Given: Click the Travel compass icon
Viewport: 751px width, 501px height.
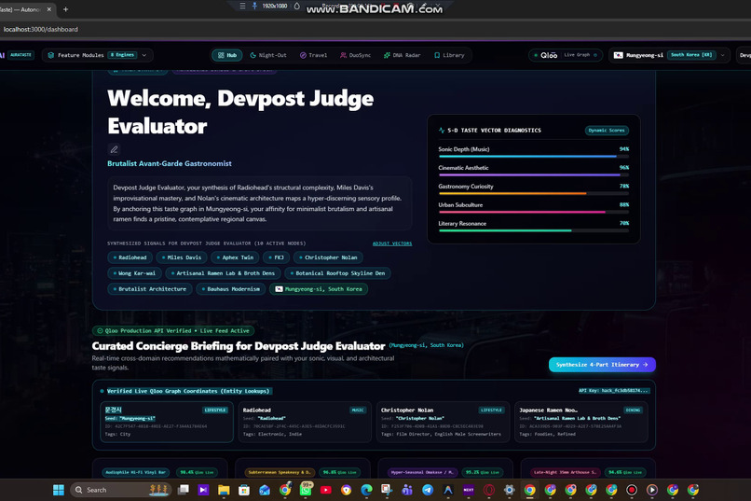Looking at the screenshot, I should (x=303, y=55).
